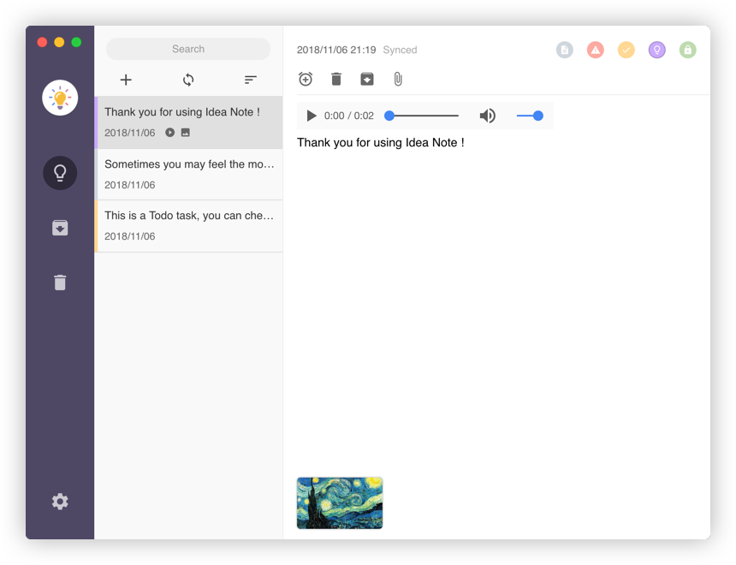Select the 'Sometimes you may feel' note
The width and height of the screenshot is (736, 565).
[x=188, y=174]
